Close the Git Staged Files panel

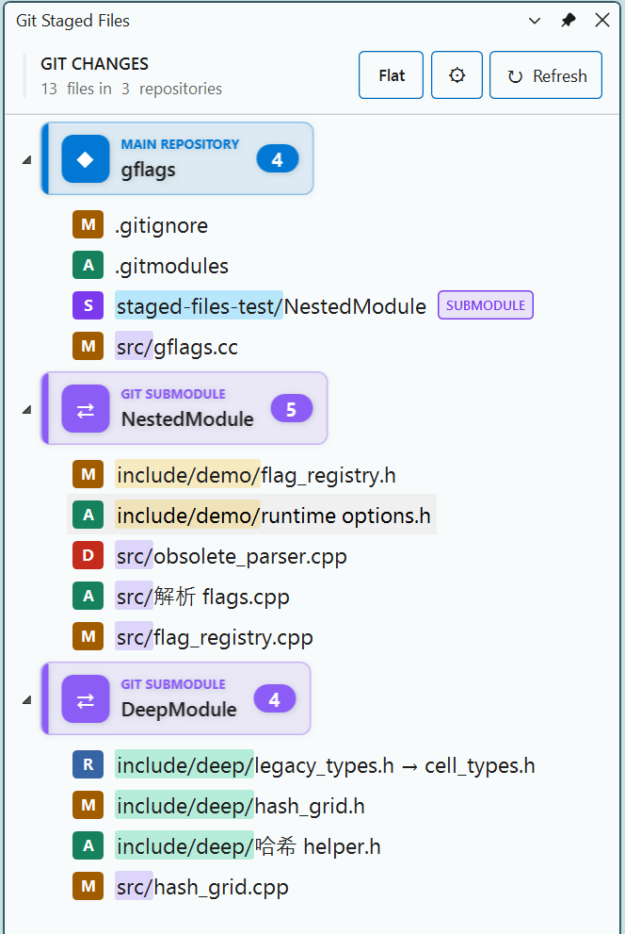pyautogui.click(x=602, y=20)
